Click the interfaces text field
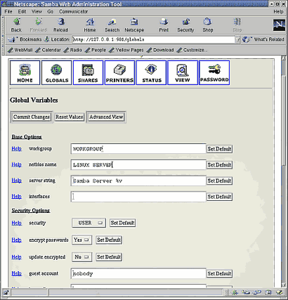 coord(138,197)
